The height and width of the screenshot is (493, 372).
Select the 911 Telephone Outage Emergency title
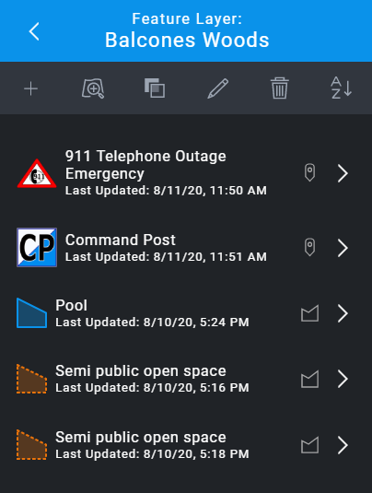pyautogui.click(x=145, y=164)
